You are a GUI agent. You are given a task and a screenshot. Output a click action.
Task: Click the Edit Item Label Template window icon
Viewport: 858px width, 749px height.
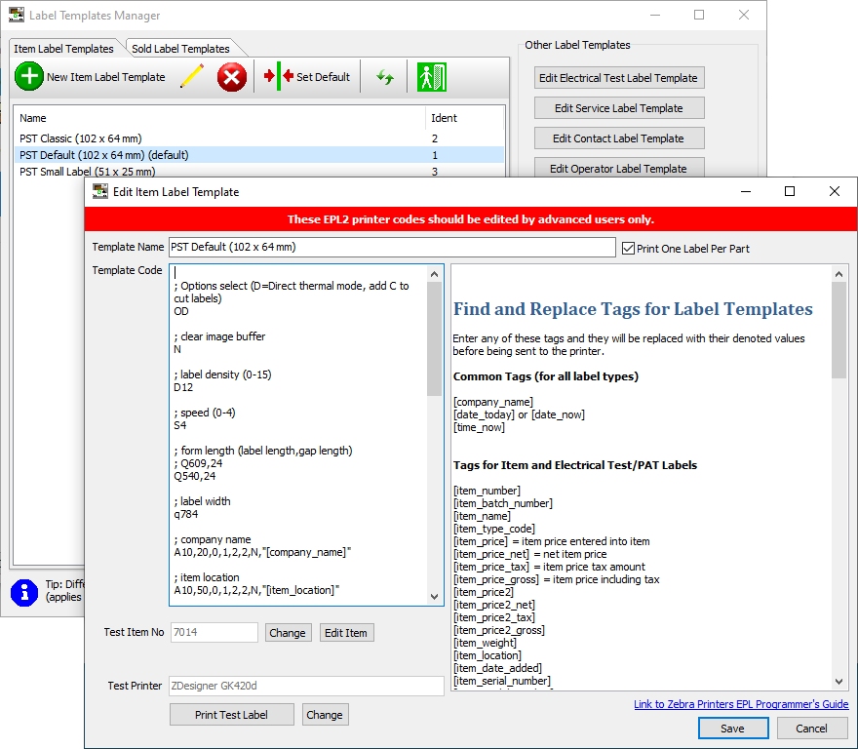pos(99,192)
